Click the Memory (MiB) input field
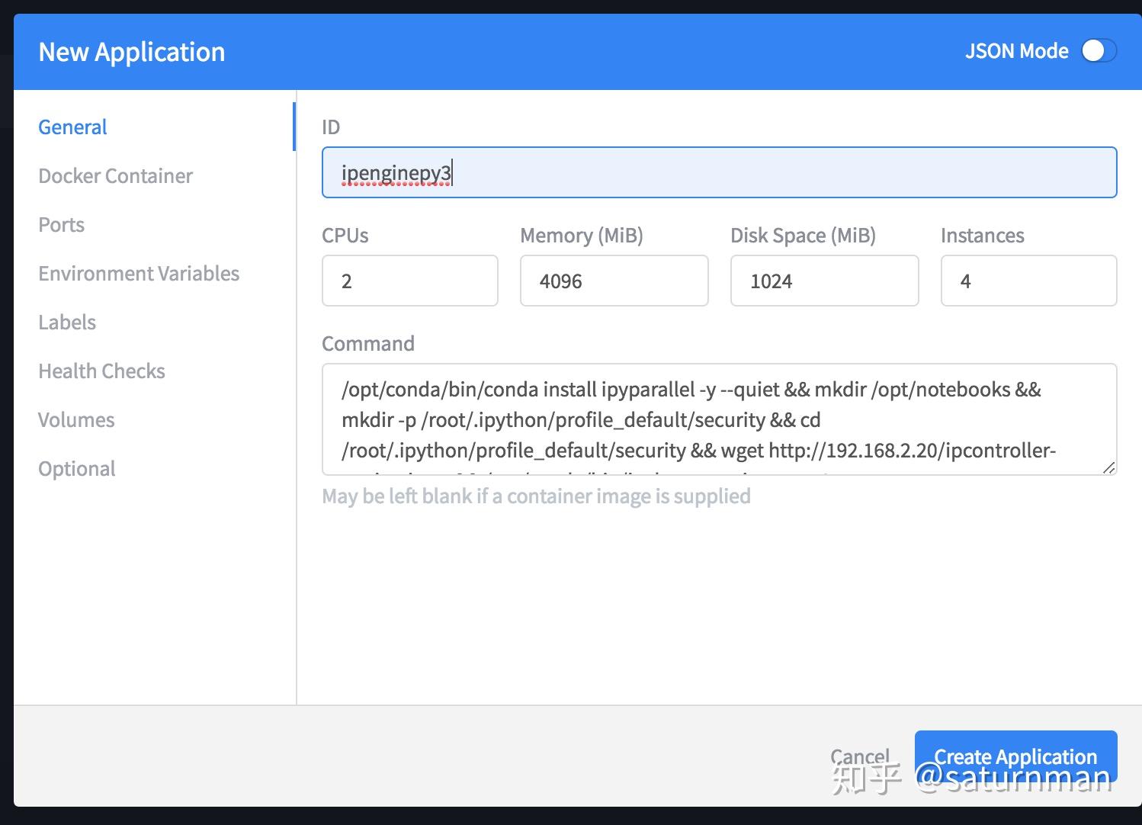The width and height of the screenshot is (1142, 825). pyautogui.click(x=614, y=281)
